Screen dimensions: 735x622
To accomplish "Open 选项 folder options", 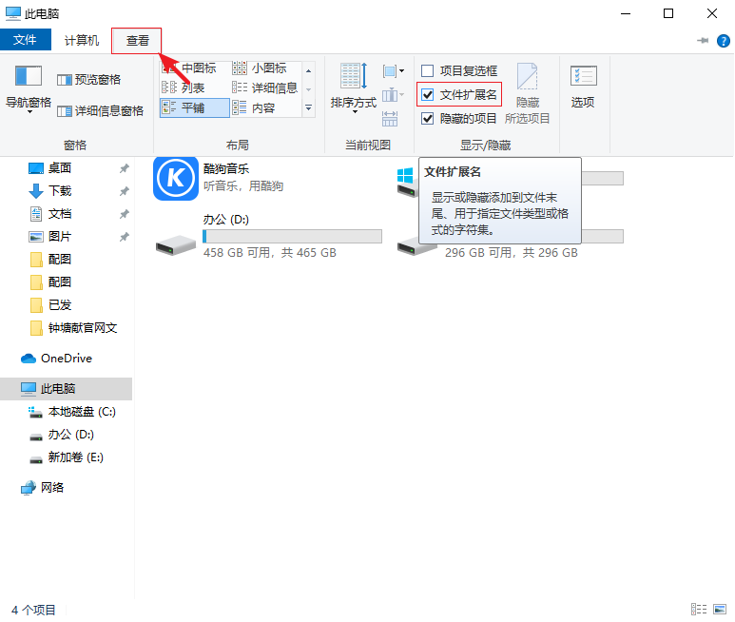I will (x=583, y=86).
